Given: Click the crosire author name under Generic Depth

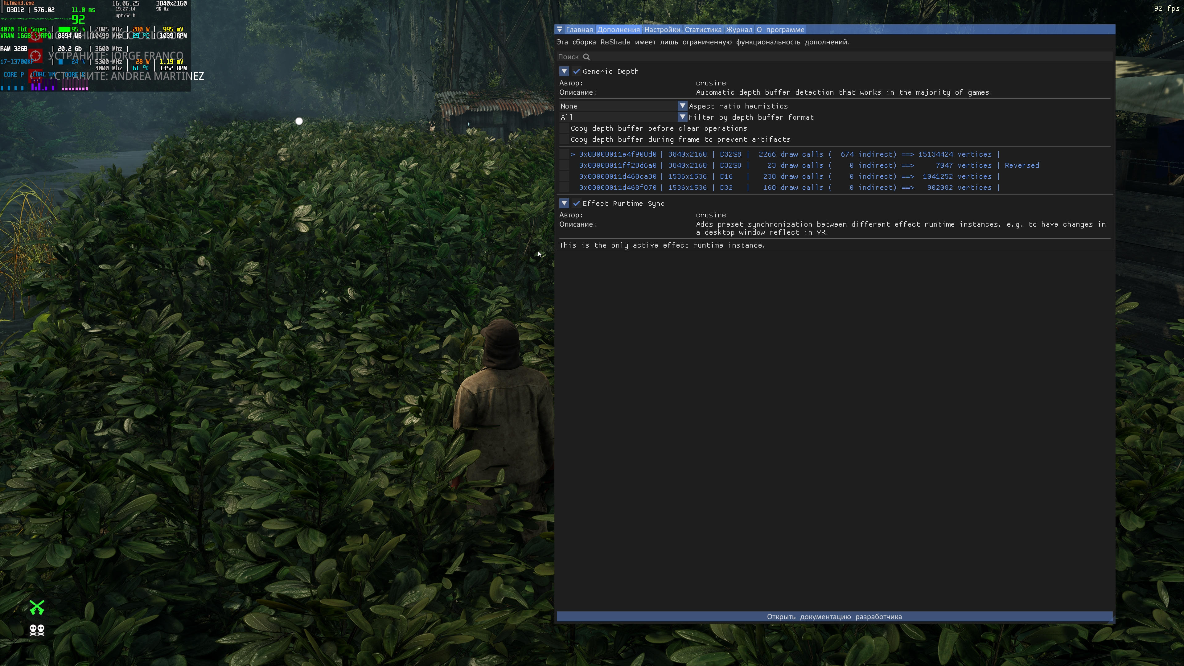Looking at the screenshot, I should coord(711,83).
